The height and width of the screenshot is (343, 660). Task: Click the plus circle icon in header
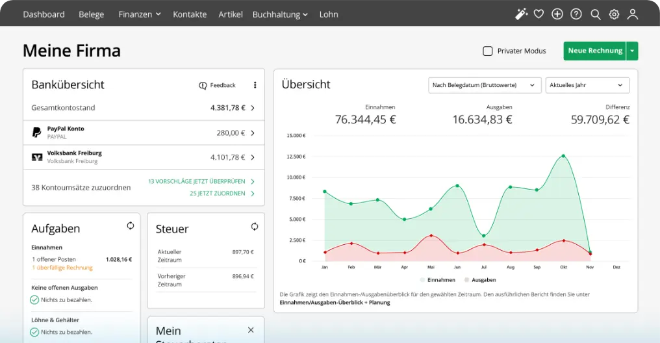[x=557, y=14]
